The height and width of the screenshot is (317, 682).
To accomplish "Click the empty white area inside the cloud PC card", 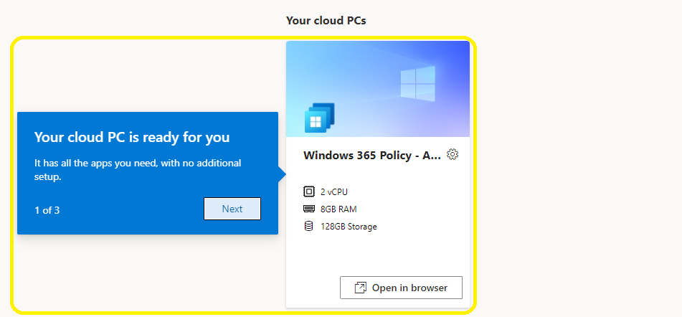I will 377,255.
